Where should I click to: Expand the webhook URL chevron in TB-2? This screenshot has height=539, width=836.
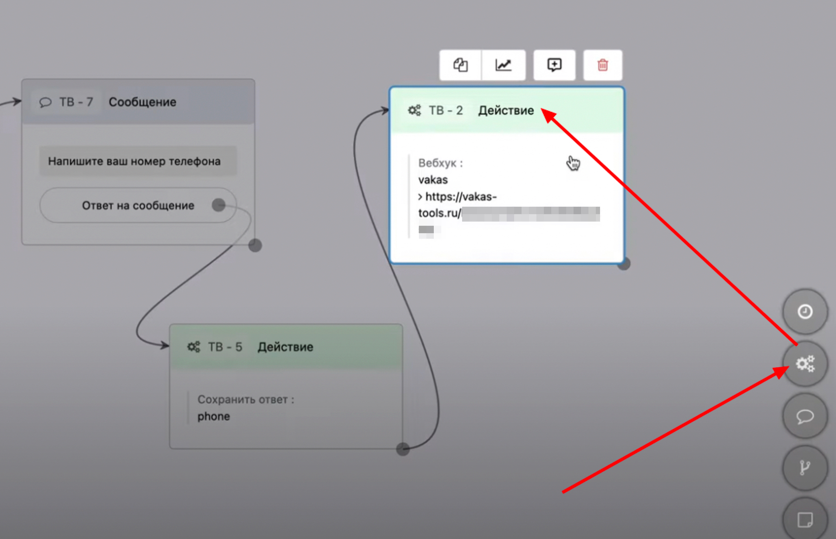click(420, 197)
